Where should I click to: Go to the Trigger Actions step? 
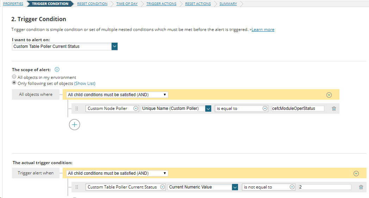tap(161, 4)
